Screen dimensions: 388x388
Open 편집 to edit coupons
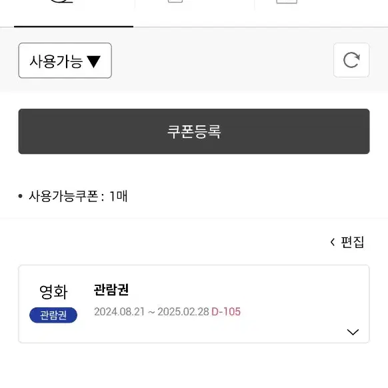(x=353, y=242)
